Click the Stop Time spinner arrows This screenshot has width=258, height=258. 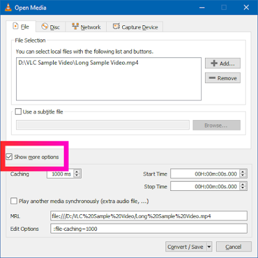pos(243,186)
